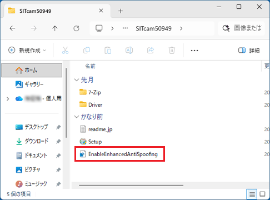Unpin デスクトップ via its pin icon
The image size is (270, 200).
click(58, 127)
